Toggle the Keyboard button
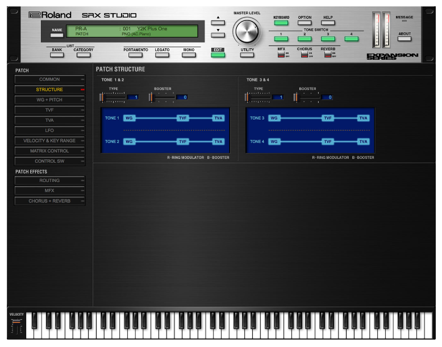Screen dimensions: 442x347 tap(281, 23)
